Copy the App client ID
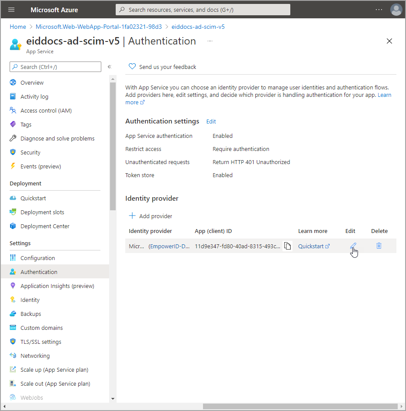406x411 pixels. coord(287,246)
